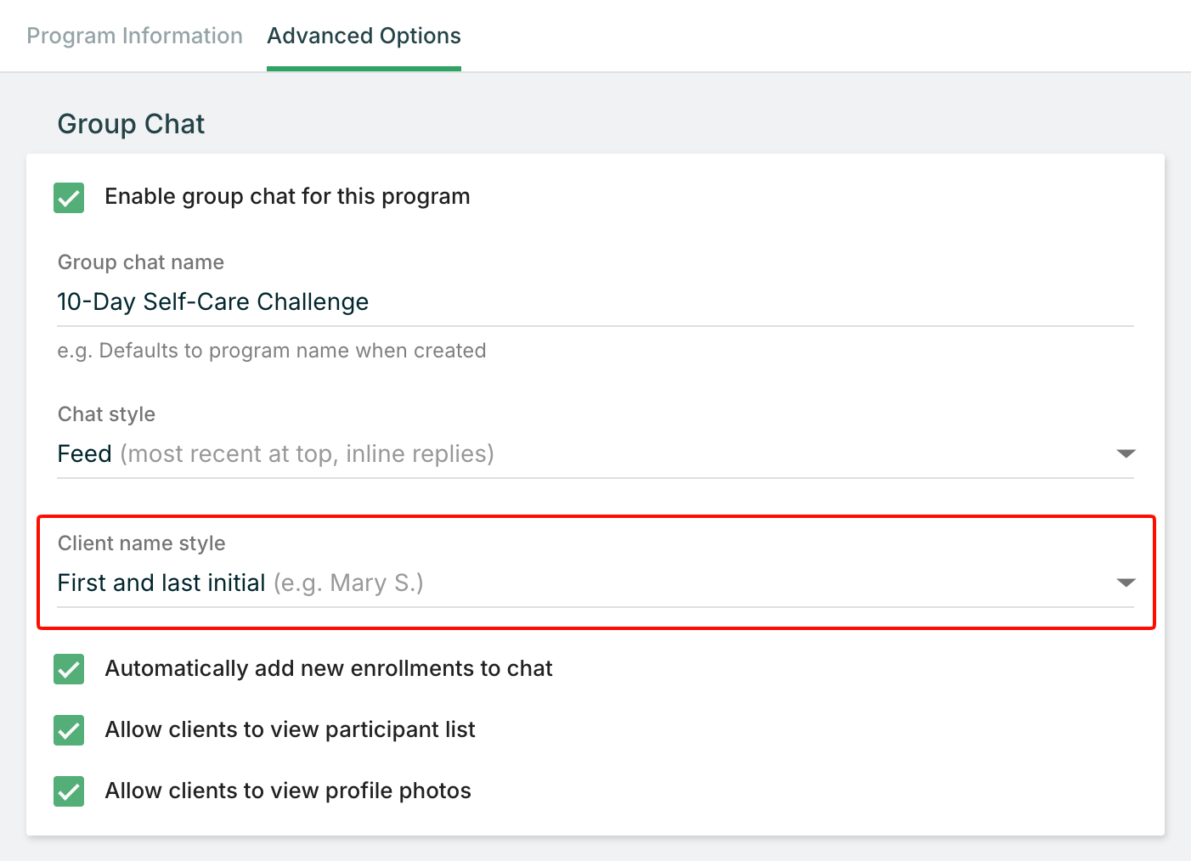Viewport: 1191px width, 861px height.
Task: Click the "Enable group chat for this program" label text
Action: point(287,197)
